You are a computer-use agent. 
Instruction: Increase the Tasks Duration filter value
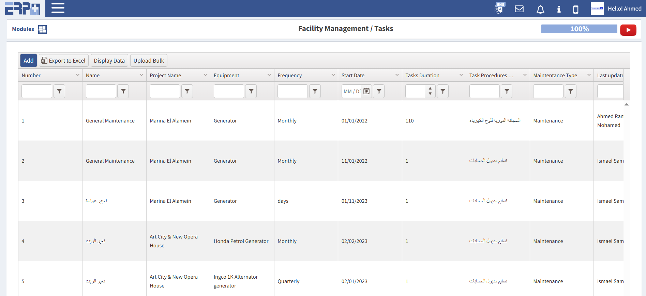(430, 88)
